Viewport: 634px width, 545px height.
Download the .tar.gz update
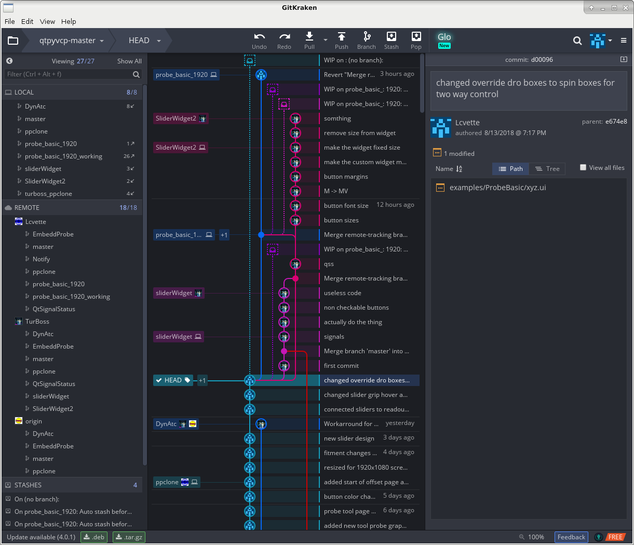coord(129,537)
